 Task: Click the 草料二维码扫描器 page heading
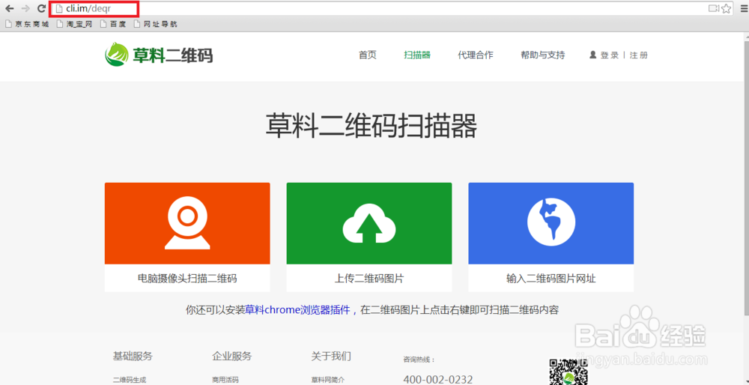tap(372, 126)
